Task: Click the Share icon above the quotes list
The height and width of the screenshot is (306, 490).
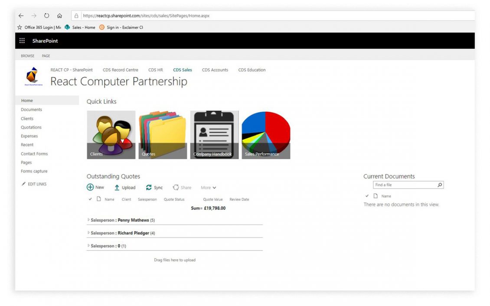Action: (x=175, y=187)
